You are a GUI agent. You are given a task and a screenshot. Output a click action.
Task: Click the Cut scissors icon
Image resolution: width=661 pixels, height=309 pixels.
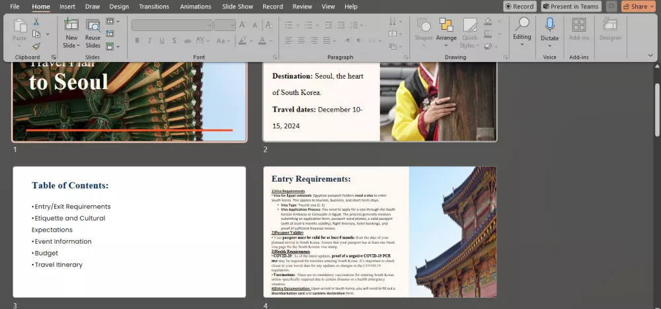point(36,22)
